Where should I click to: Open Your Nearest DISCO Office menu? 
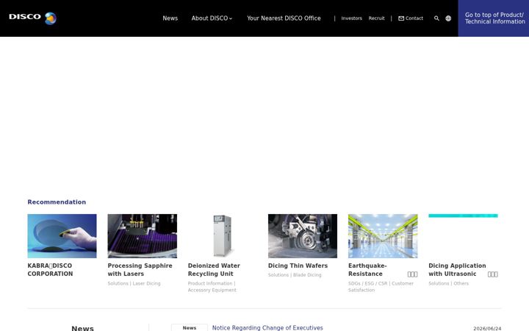click(x=284, y=18)
